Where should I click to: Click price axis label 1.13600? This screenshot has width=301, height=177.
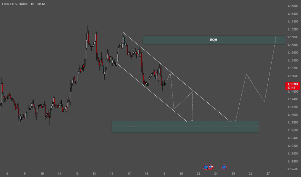293,130
